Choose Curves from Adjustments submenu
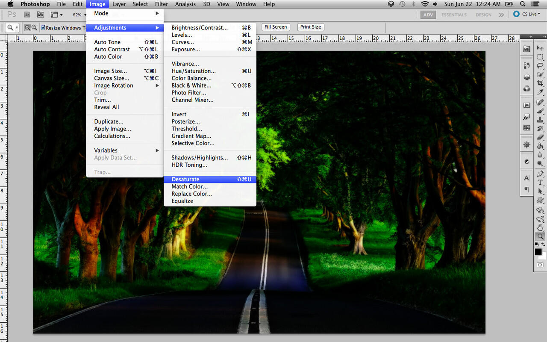Screen dimensions: 547x342 coord(210,42)
